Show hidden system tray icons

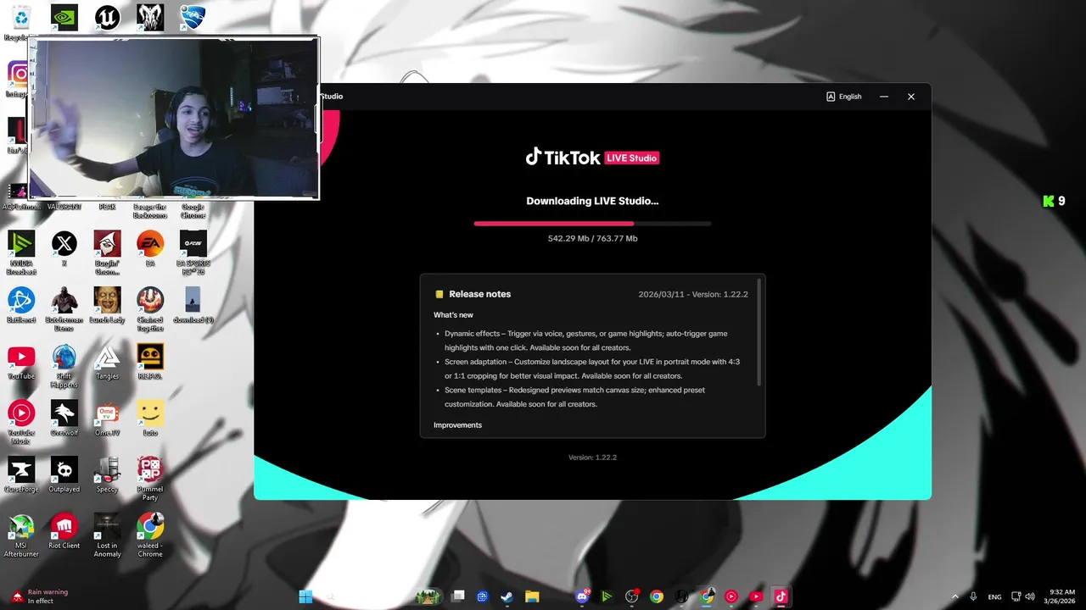tap(954, 596)
